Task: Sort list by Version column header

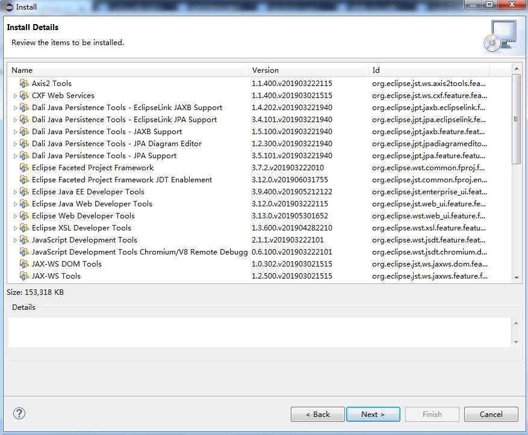Action: click(308, 70)
